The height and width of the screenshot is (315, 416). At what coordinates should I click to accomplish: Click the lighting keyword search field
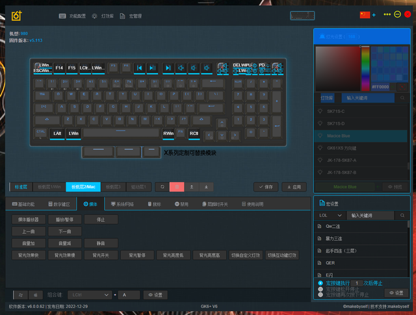(368, 98)
